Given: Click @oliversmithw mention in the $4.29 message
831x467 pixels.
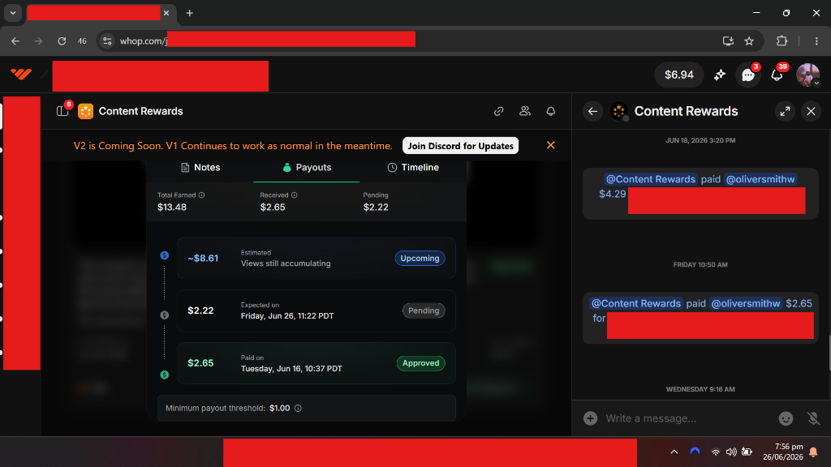Looking at the screenshot, I should click(760, 179).
